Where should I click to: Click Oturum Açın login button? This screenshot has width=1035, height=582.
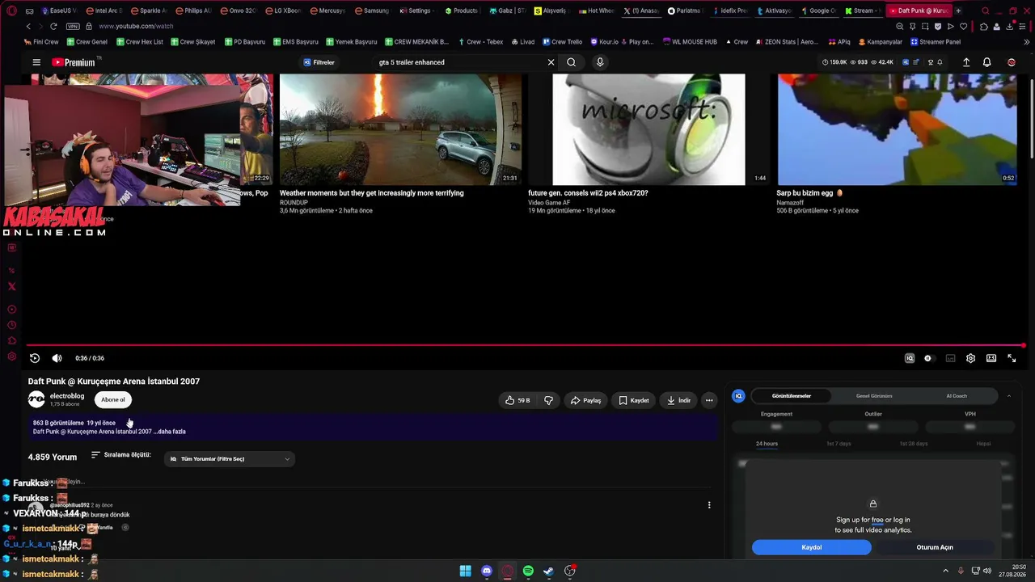click(x=935, y=547)
